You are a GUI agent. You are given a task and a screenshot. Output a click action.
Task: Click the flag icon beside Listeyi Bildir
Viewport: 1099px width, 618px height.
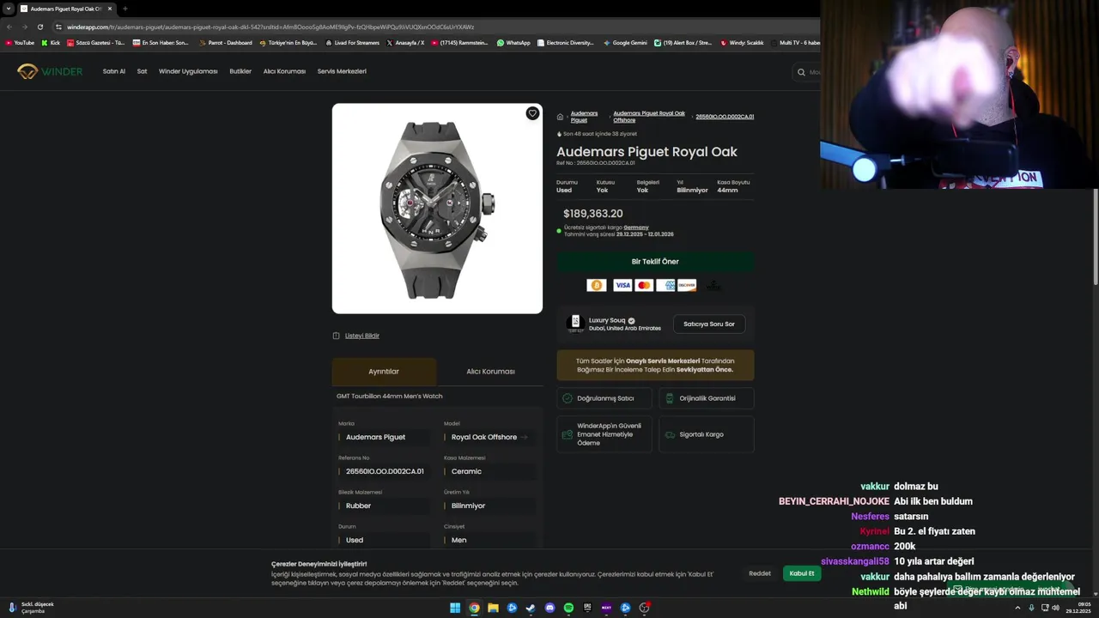(336, 336)
